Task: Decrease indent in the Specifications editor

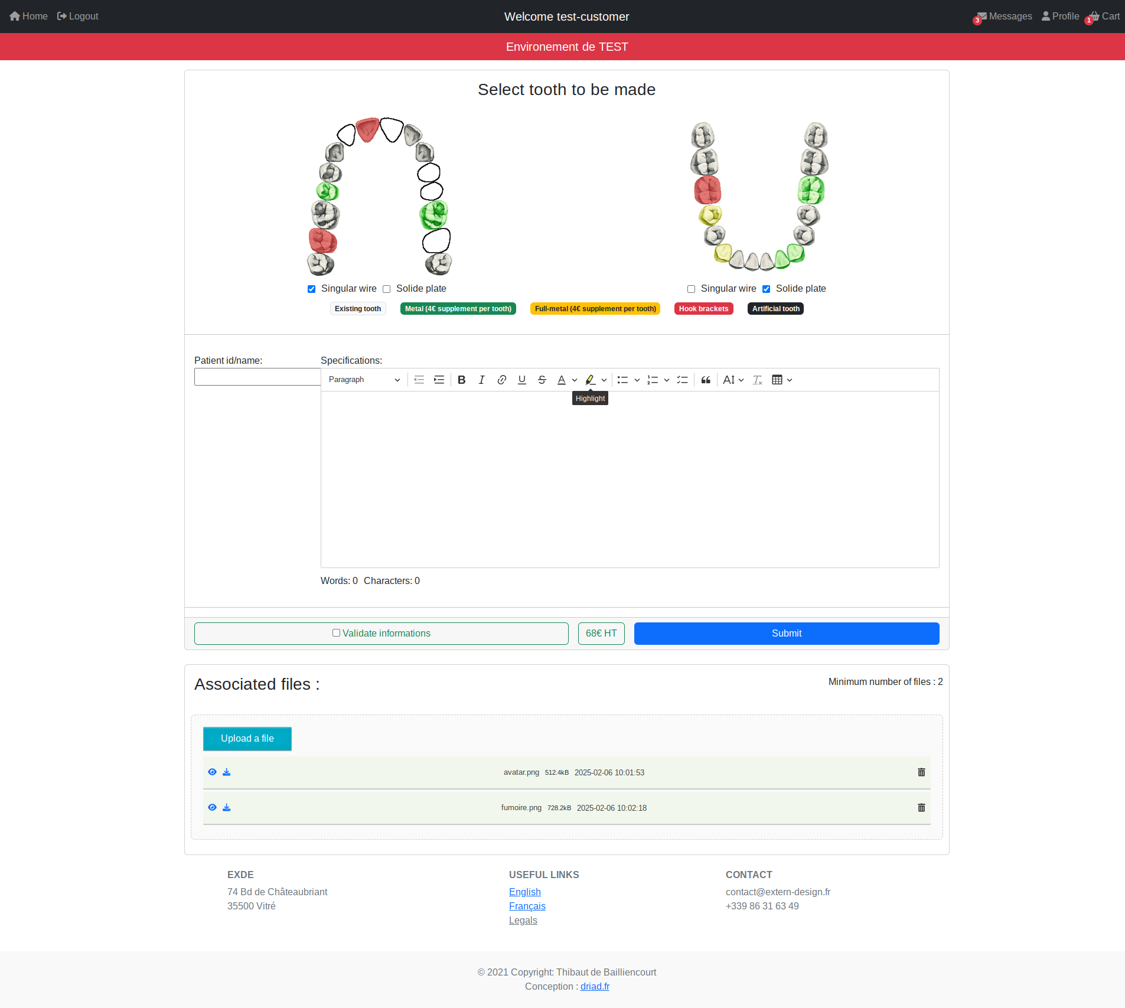Action: 419,380
